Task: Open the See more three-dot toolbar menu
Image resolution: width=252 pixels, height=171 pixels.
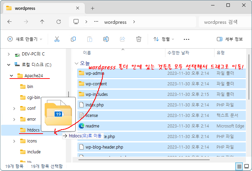Action: coord(187,39)
